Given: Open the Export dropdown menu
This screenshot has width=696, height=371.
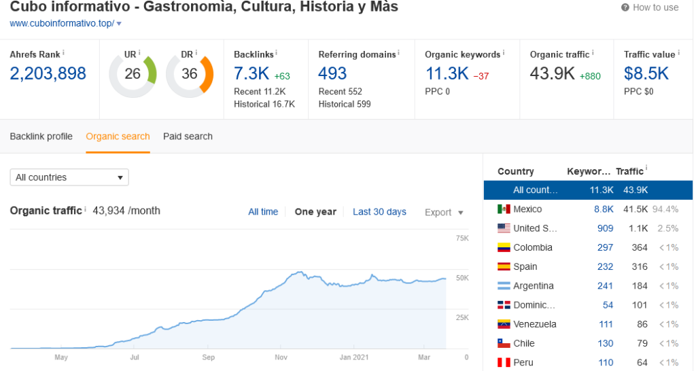Looking at the screenshot, I should click(x=444, y=213).
